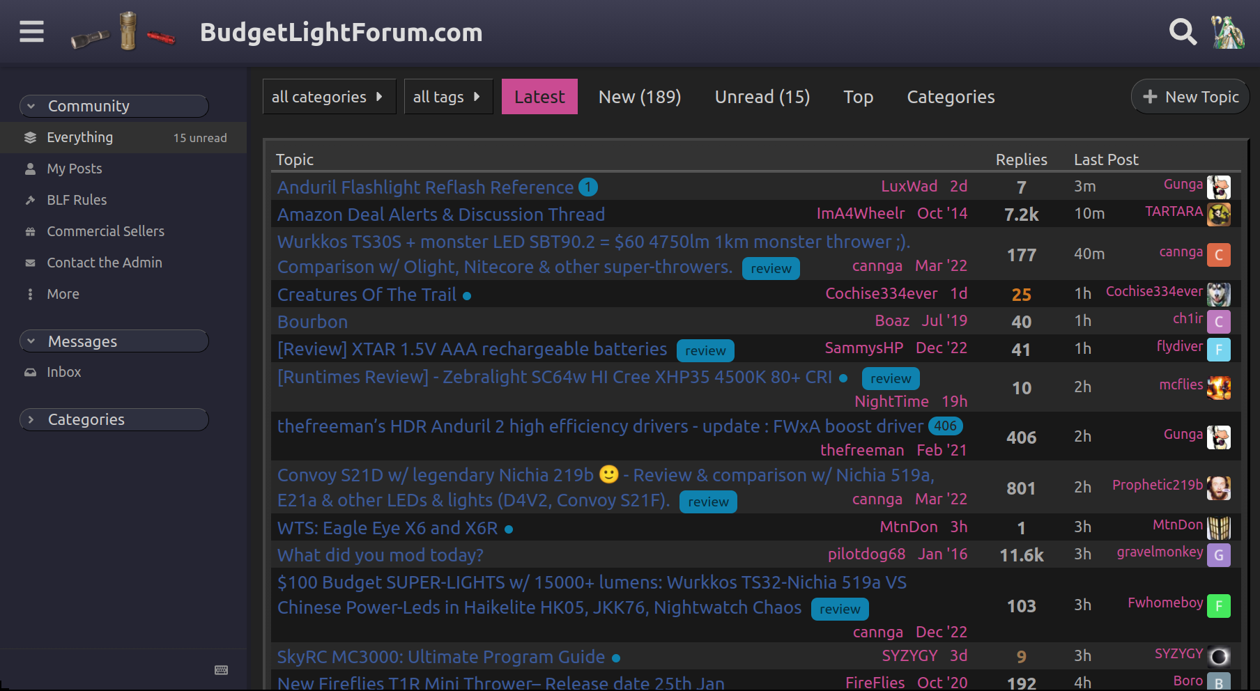Open flydiver's avatar icon
1260x691 pixels.
[1219, 350]
